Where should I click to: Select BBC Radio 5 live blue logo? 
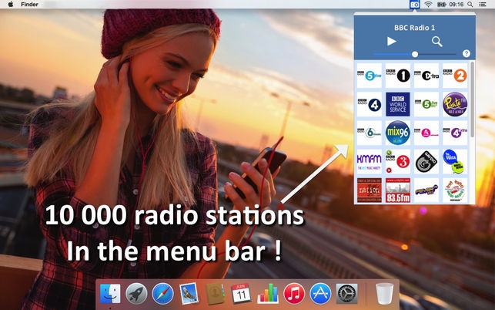[x=370, y=76]
